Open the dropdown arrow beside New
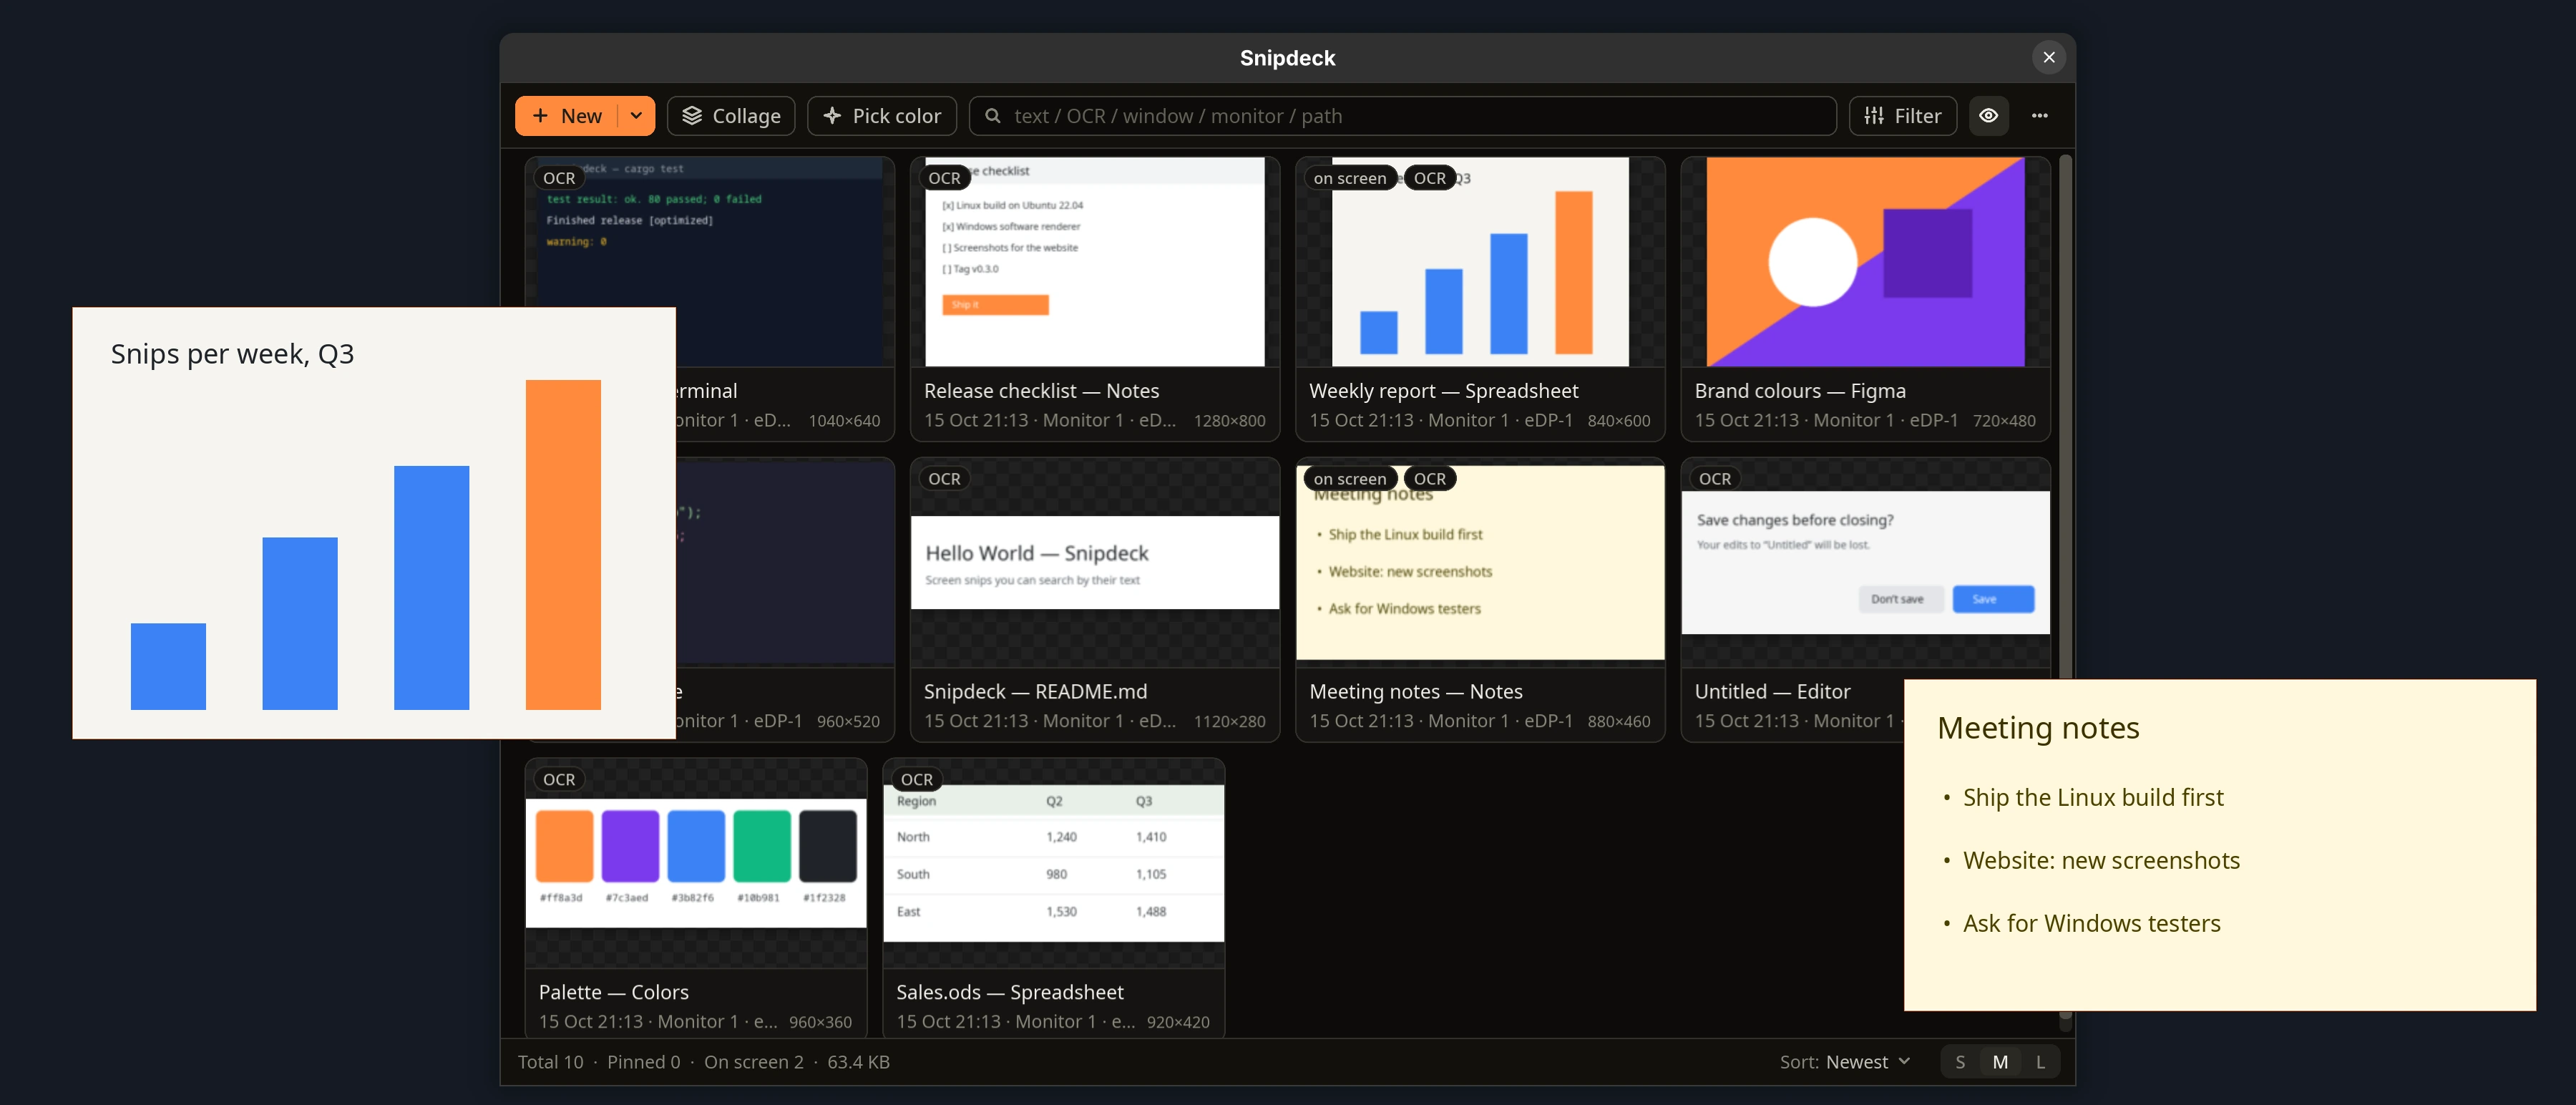Viewport: 2576px width, 1105px height. click(x=636, y=116)
